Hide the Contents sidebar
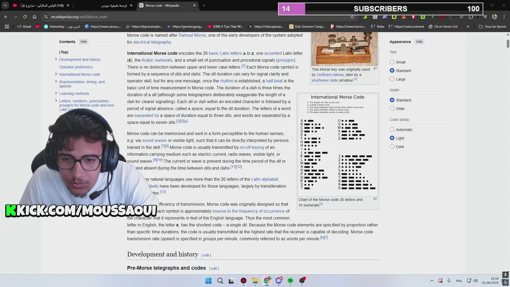This screenshot has height=287, width=510. pos(83,41)
